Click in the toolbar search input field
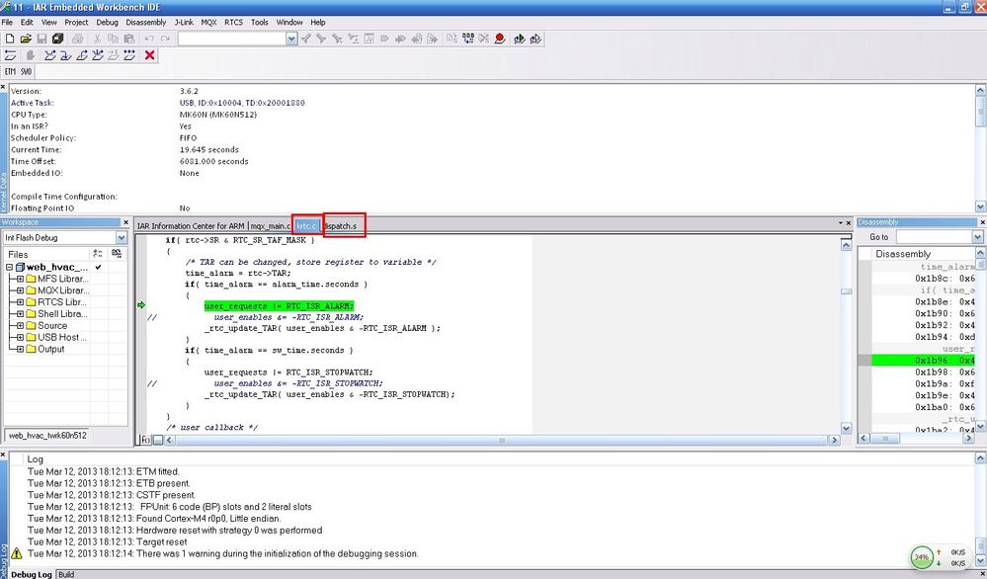Viewport: 987px width, 579px height. tap(231, 39)
